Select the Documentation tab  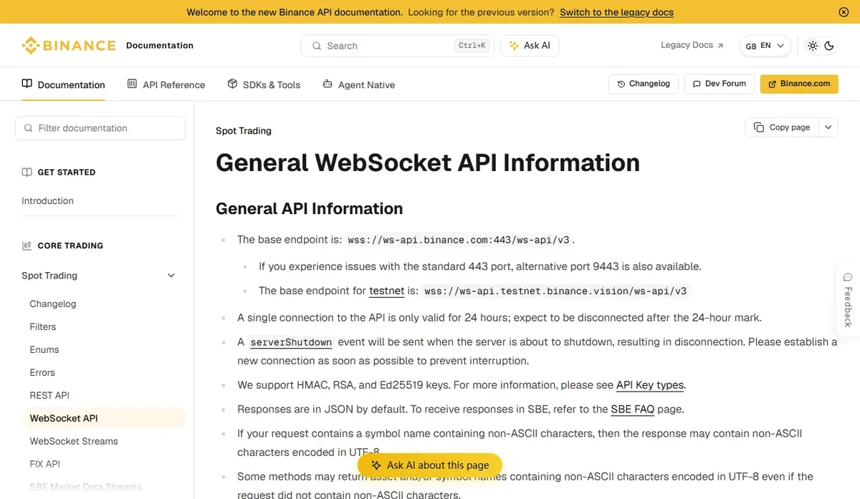tap(63, 84)
